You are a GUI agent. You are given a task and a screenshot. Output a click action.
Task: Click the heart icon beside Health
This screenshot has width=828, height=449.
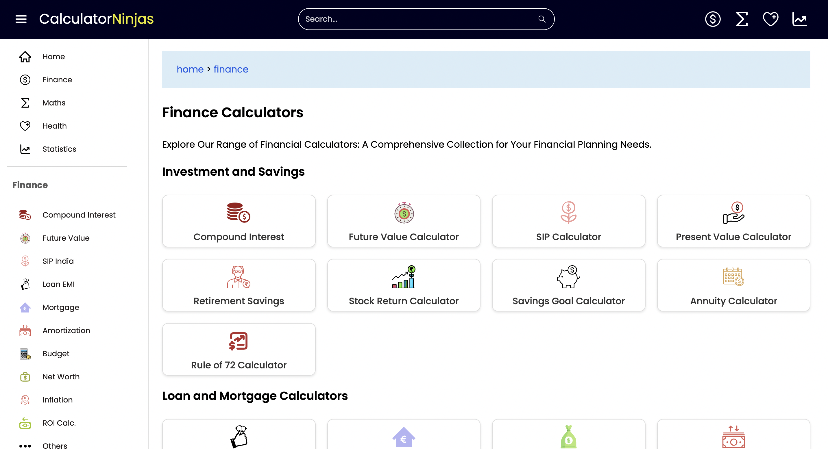tap(25, 126)
